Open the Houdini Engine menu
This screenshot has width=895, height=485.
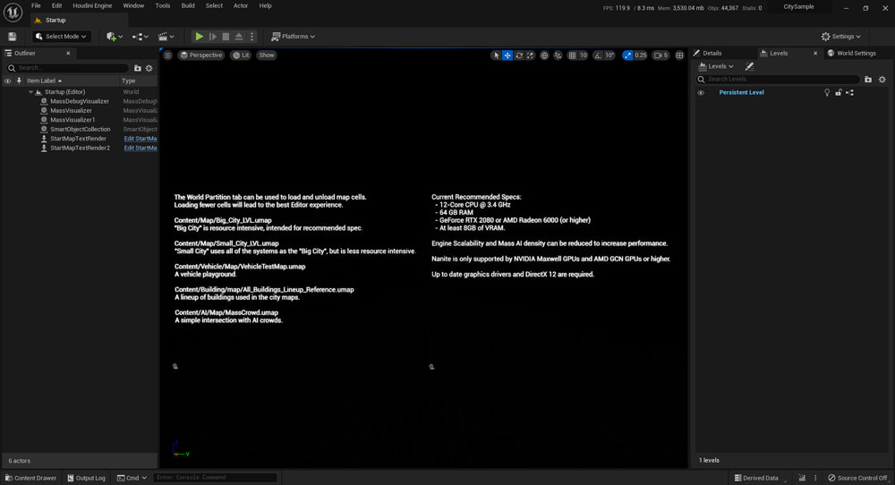pyautogui.click(x=92, y=5)
